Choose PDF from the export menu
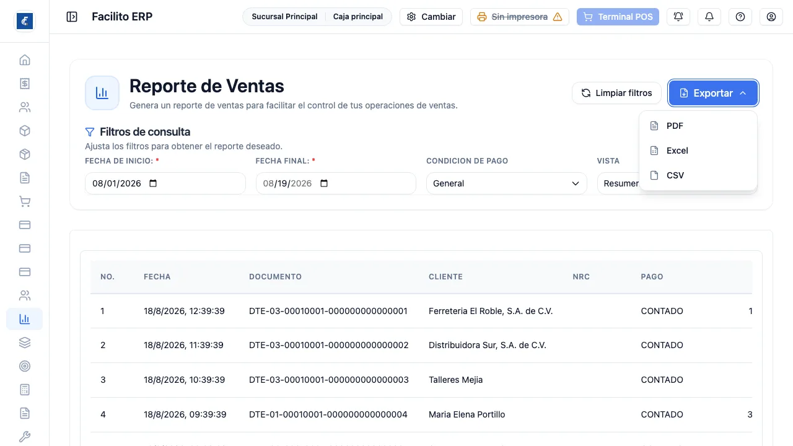 (698, 126)
